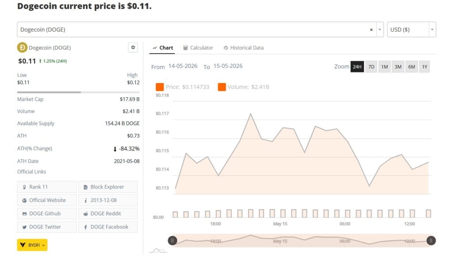The height and width of the screenshot is (255, 453).
Task: Switch to the Chart tab
Action: pos(163,48)
